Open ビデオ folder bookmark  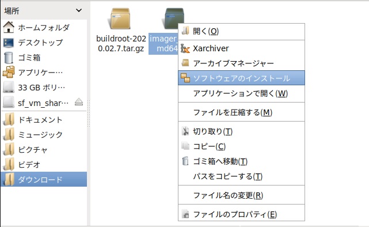click(44, 164)
